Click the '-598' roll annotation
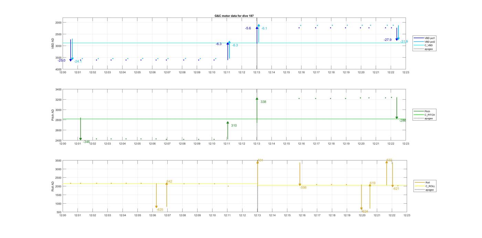Screen dimensions: 482x238 (303, 188)
